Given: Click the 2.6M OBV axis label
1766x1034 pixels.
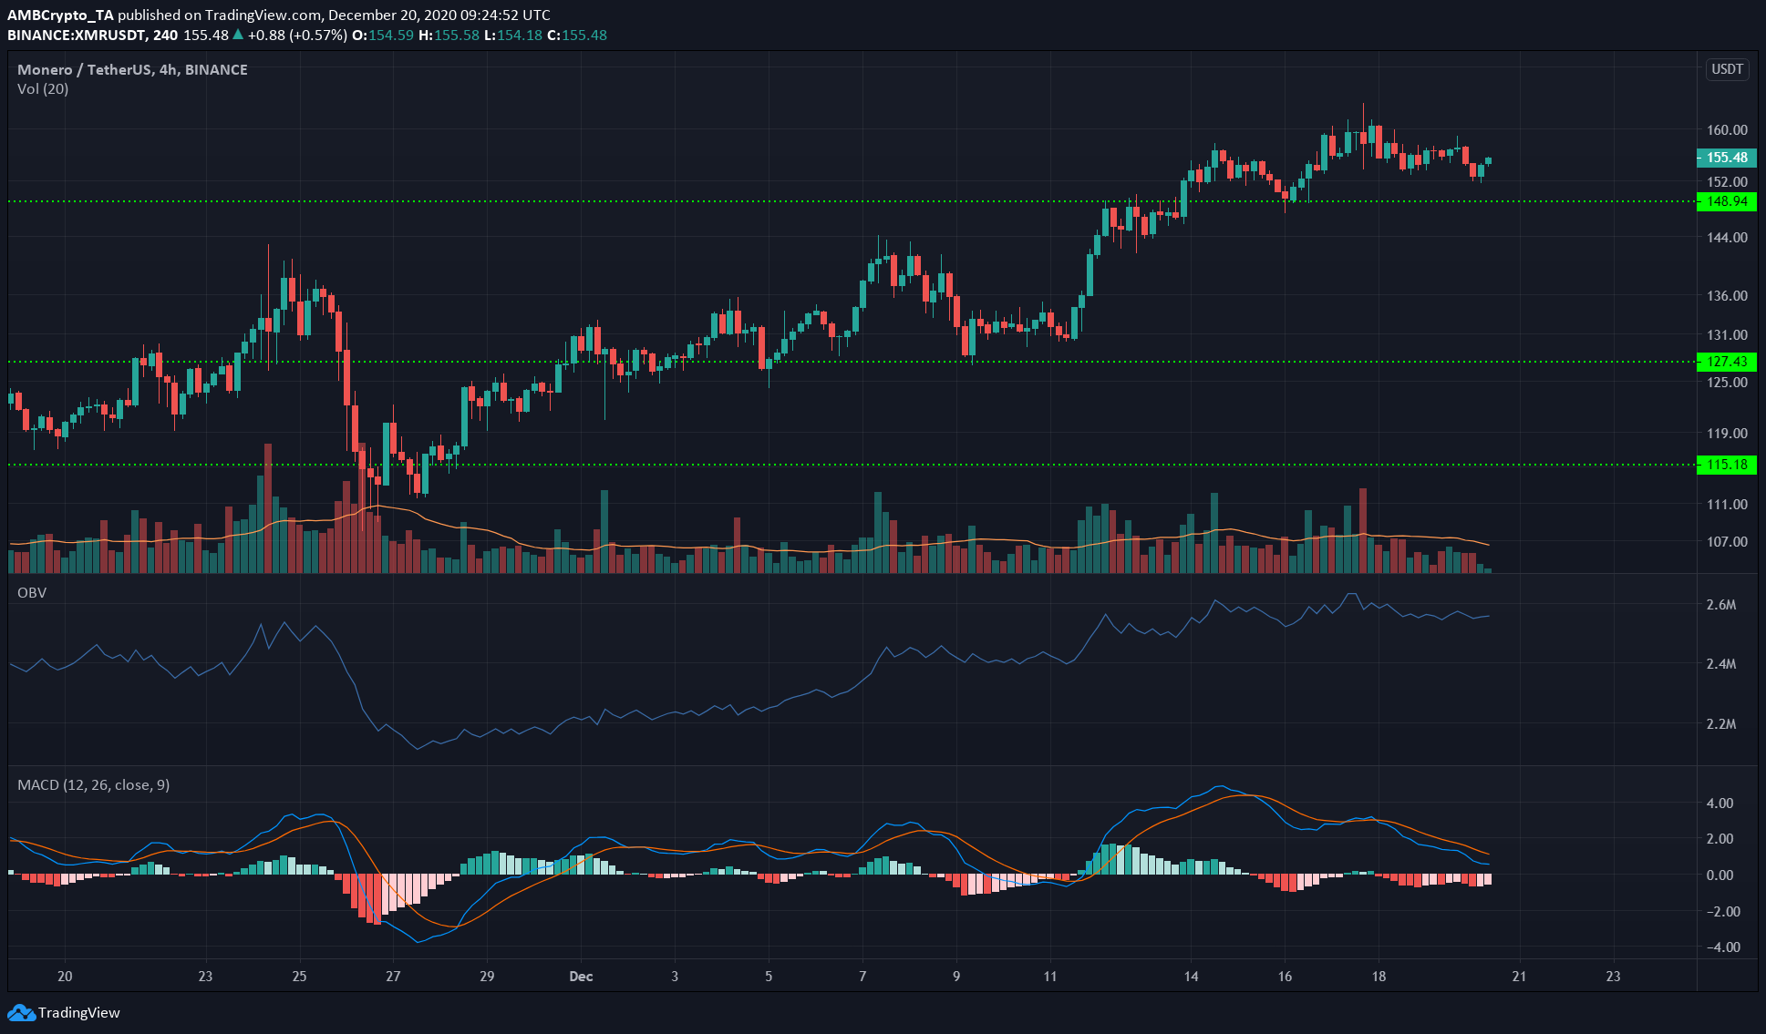Looking at the screenshot, I should tap(1721, 605).
